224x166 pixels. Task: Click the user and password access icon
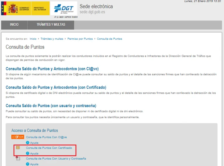(x=18, y=158)
